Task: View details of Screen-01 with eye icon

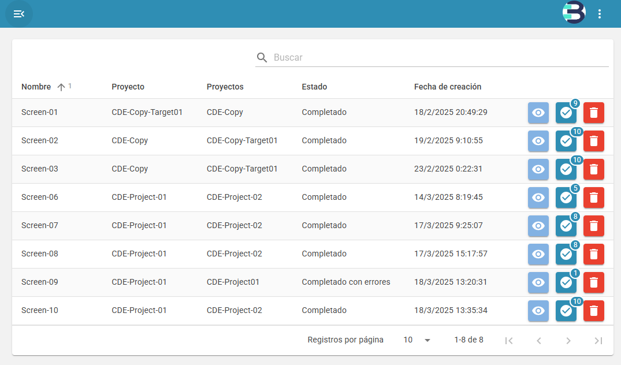Action: (x=538, y=113)
